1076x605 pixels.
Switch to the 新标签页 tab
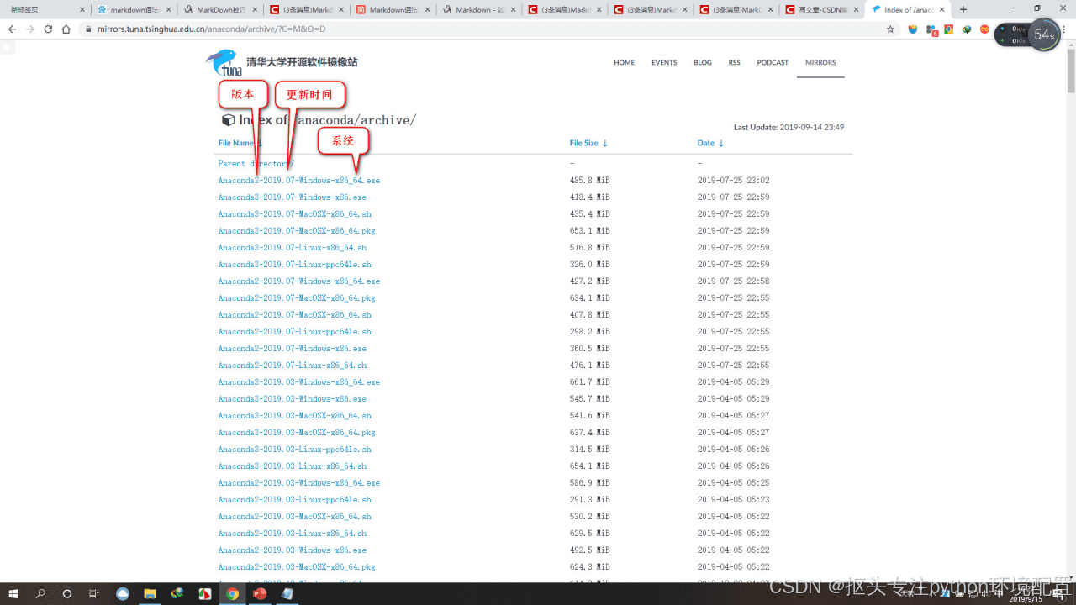45,10
